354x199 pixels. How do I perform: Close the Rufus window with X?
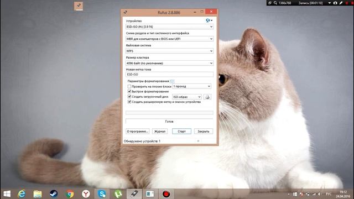(x=211, y=12)
